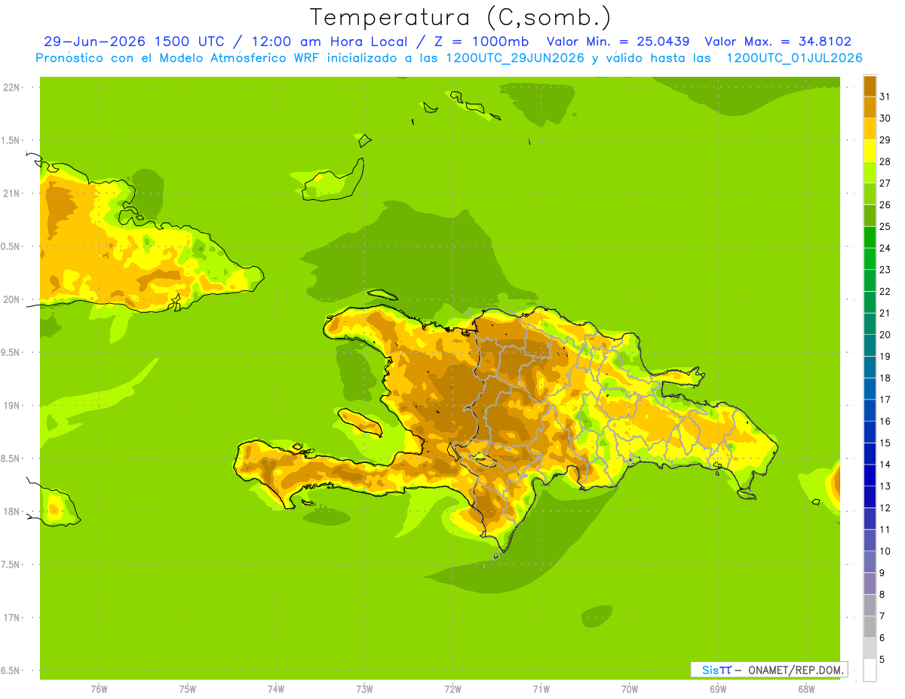Click the legend value 13
The height and width of the screenshot is (699, 905).
[x=885, y=486]
